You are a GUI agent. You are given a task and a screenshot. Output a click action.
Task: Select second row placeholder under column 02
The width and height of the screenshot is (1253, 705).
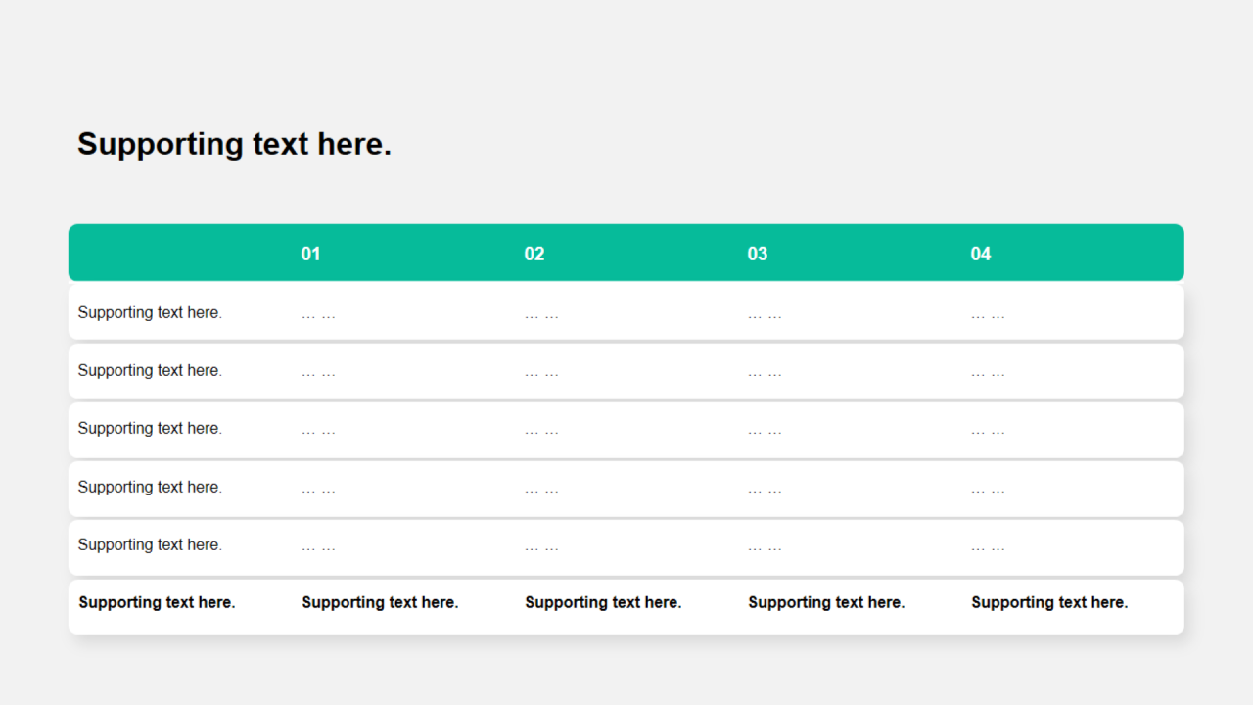tap(541, 373)
